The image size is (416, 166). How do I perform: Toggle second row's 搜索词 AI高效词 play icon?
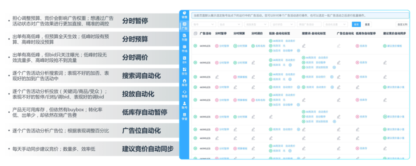pos(304,58)
